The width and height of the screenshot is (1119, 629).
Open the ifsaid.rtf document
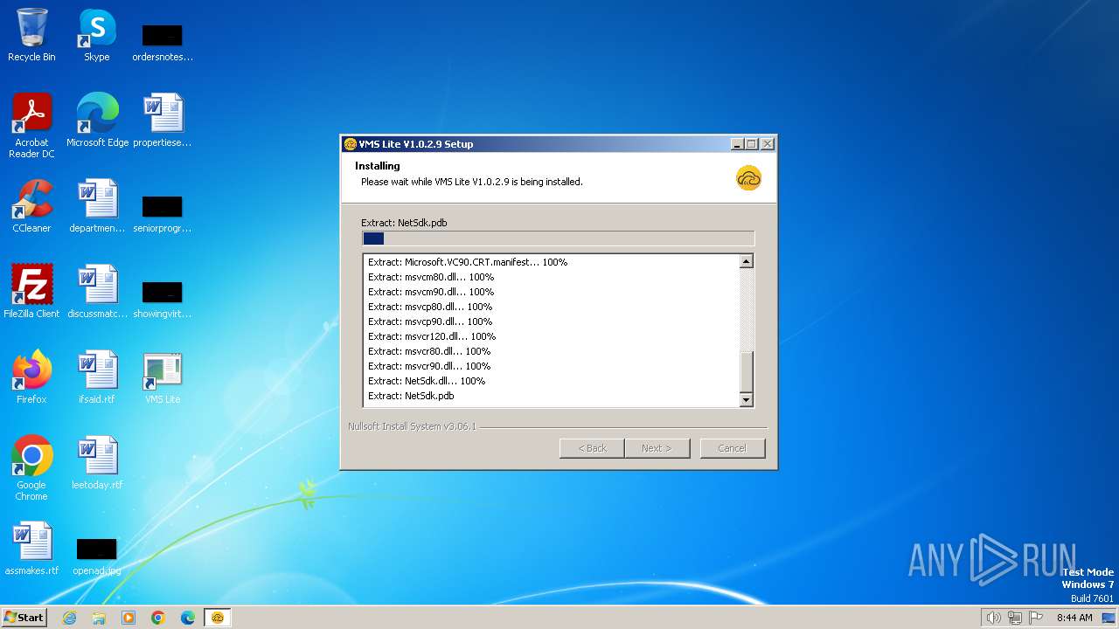97,377
